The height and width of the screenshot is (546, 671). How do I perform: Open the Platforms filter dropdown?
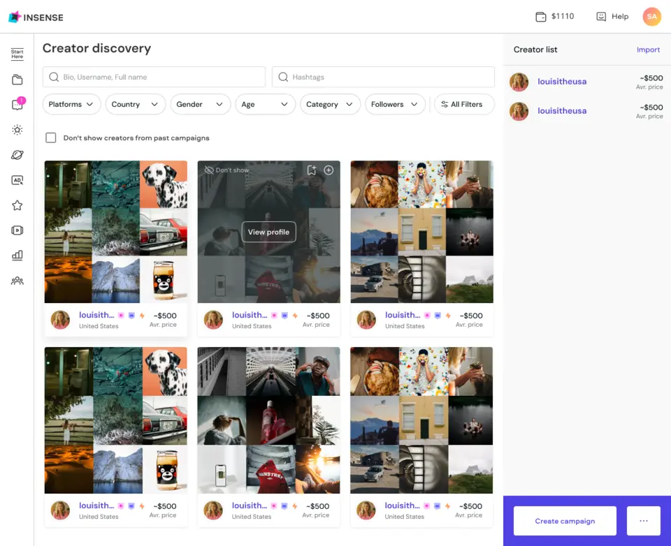click(x=71, y=104)
